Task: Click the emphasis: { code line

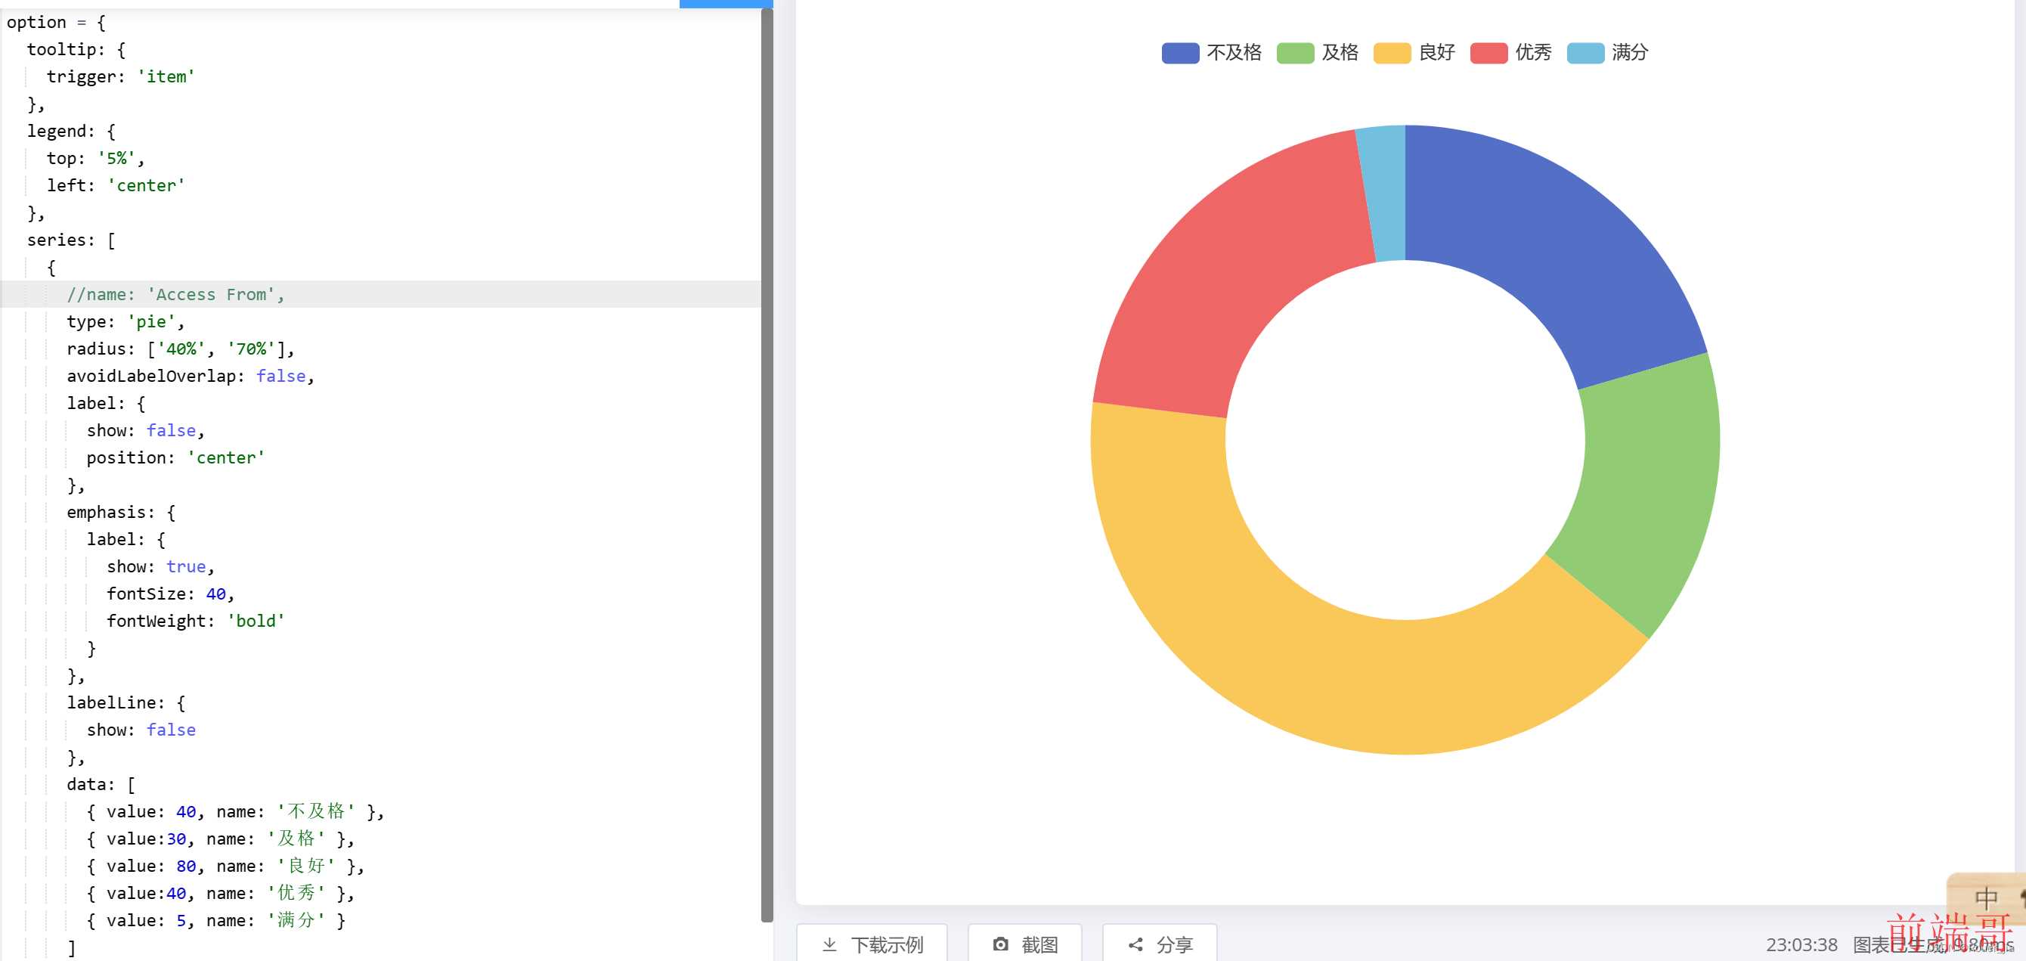Action: point(121,512)
